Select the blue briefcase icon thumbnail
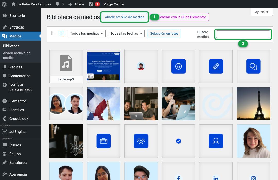Viewport: 278px width, 180px height. pyautogui.click(x=103, y=141)
